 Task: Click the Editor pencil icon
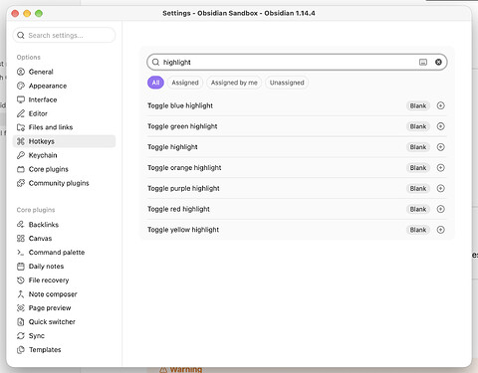coord(21,113)
